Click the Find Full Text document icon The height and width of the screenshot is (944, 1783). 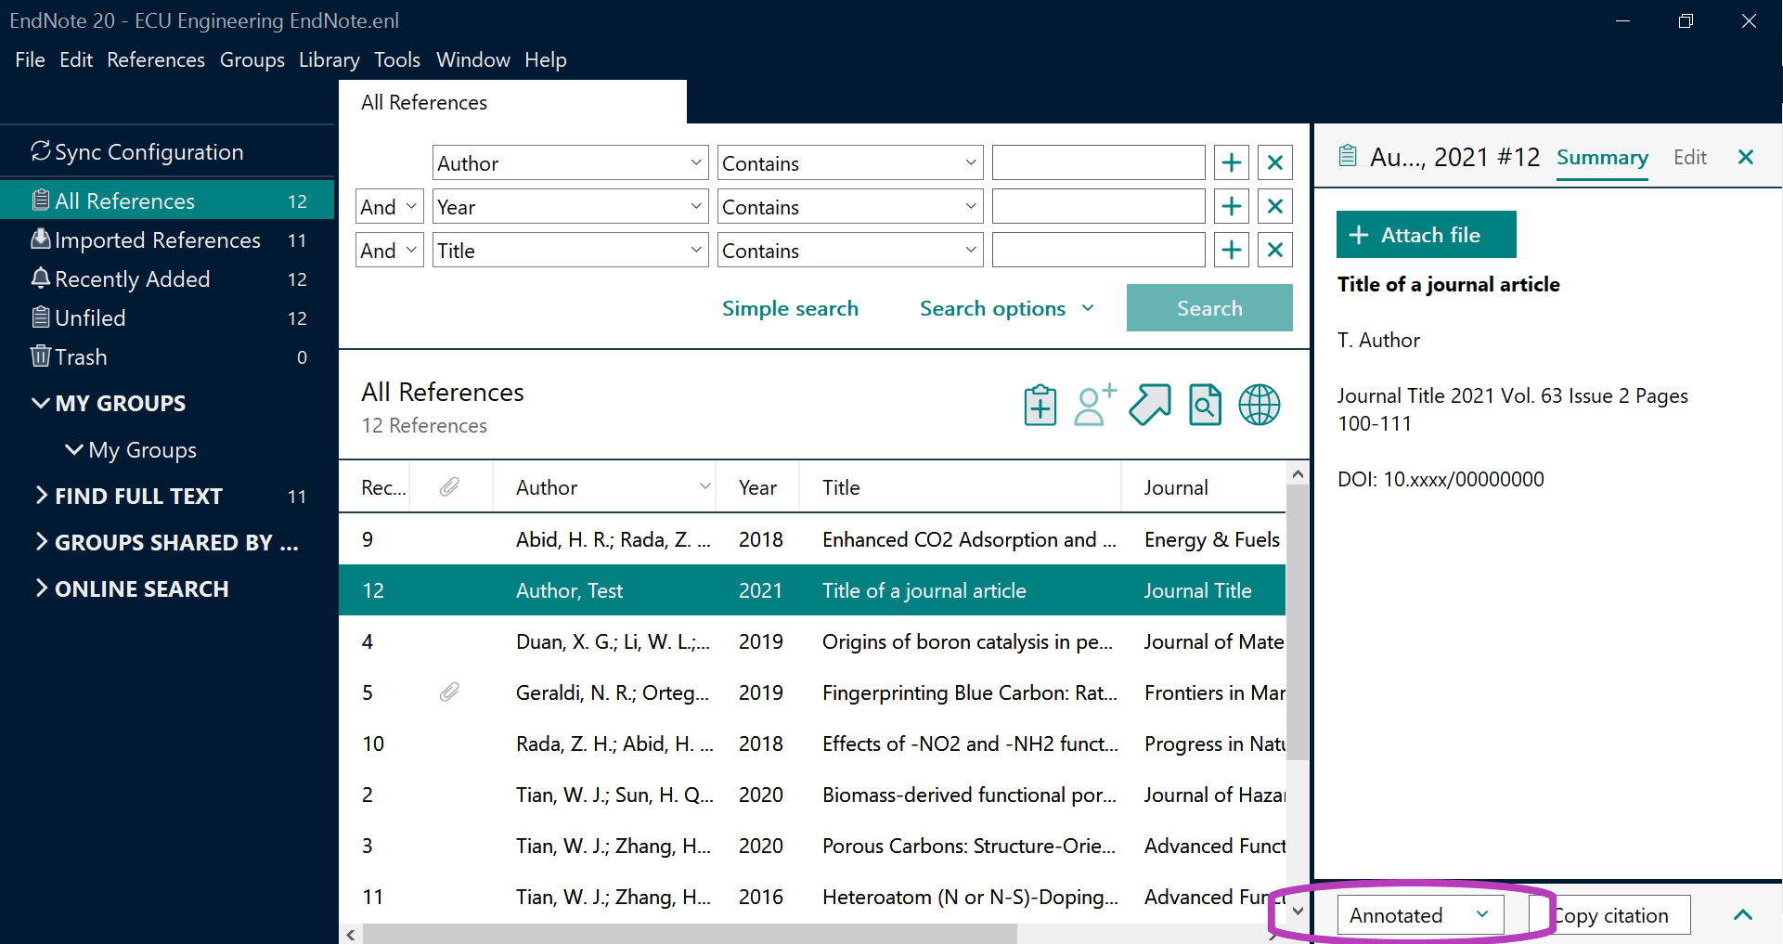[1204, 405]
